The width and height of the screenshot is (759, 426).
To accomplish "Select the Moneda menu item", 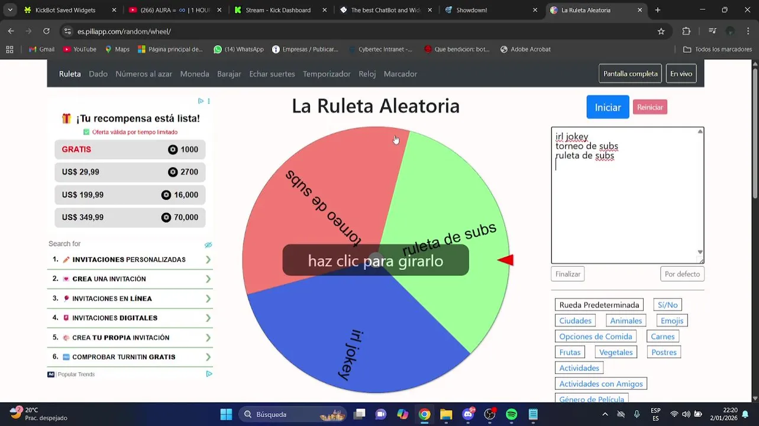I will coord(195,74).
